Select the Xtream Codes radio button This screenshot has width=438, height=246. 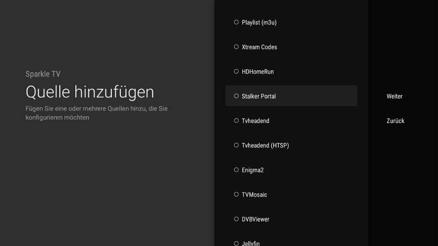tap(236, 46)
